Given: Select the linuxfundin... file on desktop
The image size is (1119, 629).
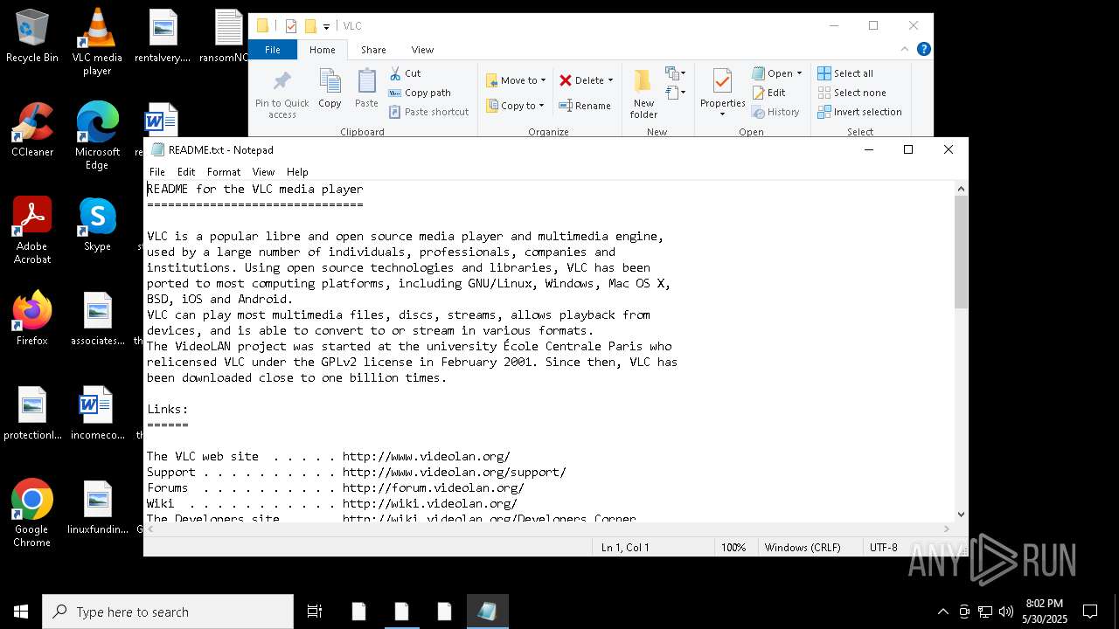Looking at the screenshot, I should pos(97,508).
